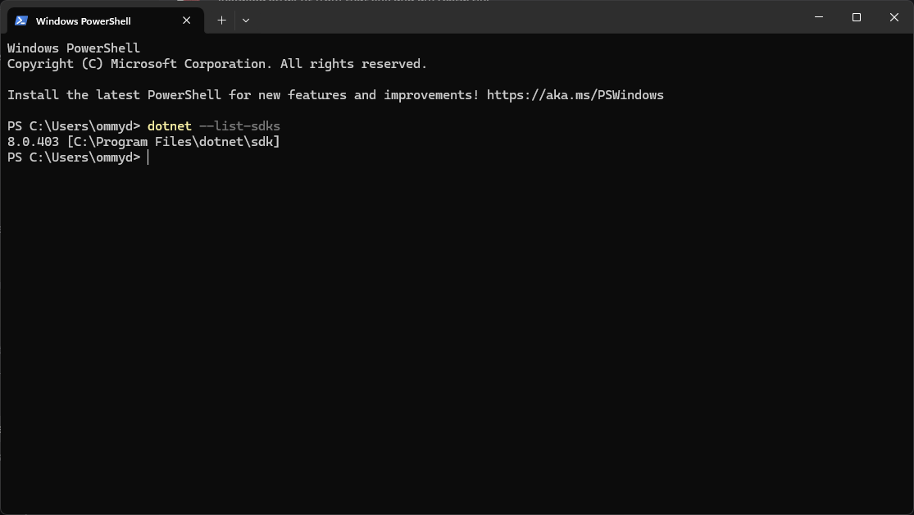Close the terminal window
The height and width of the screenshot is (515, 914).
coord(894,17)
